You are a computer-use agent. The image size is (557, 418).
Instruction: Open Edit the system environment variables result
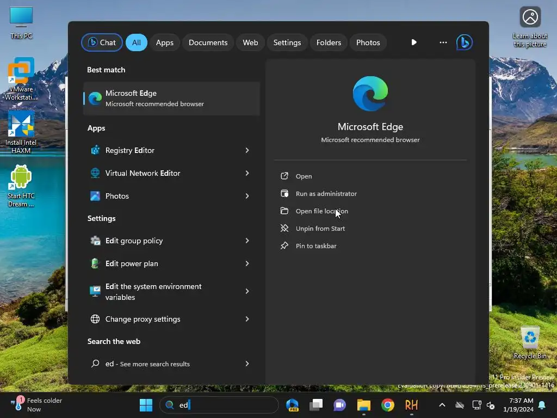171,292
